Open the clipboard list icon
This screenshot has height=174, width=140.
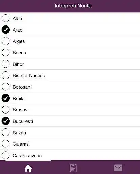[73, 168]
